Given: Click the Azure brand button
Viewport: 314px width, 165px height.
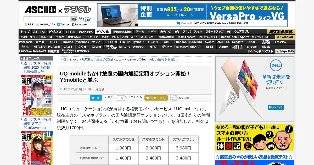Looking at the screenshot, I should coord(223,47).
